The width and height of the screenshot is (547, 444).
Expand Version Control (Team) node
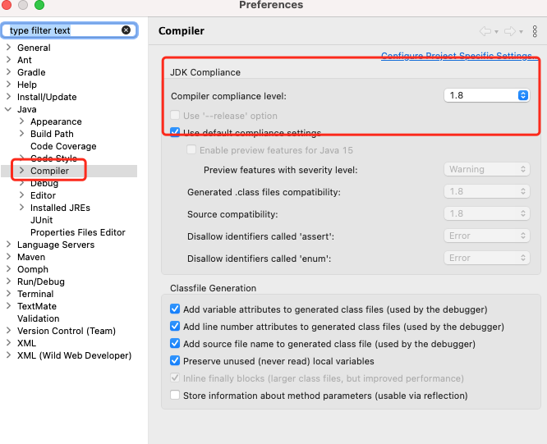pos(9,331)
